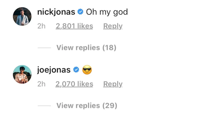Expand View replies (29)
Viewport: 206px width, 120px height.
87,106
